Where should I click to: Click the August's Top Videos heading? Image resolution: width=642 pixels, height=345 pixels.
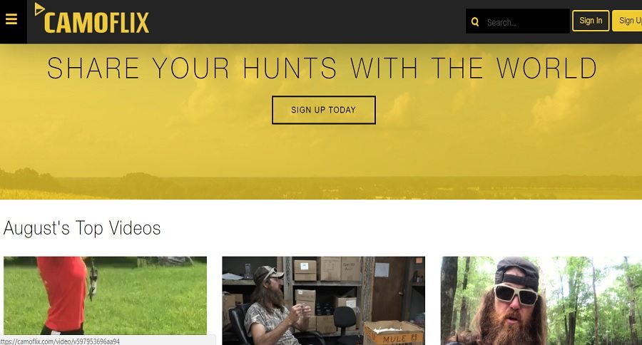82,228
